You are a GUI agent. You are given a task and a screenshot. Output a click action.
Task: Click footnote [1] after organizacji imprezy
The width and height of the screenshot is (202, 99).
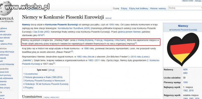(136, 43)
